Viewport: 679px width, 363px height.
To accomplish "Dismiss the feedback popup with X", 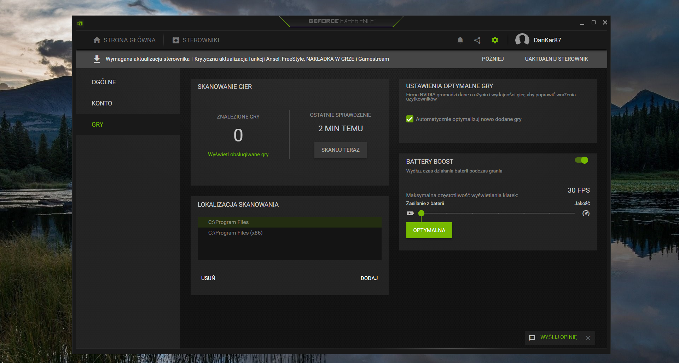I will click(588, 338).
